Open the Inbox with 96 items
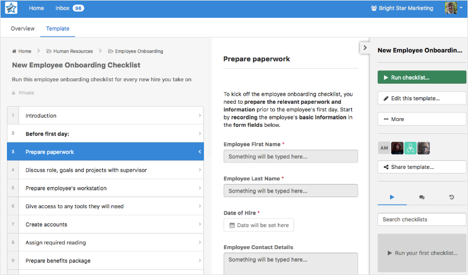468x275 pixels. point(69,8)
